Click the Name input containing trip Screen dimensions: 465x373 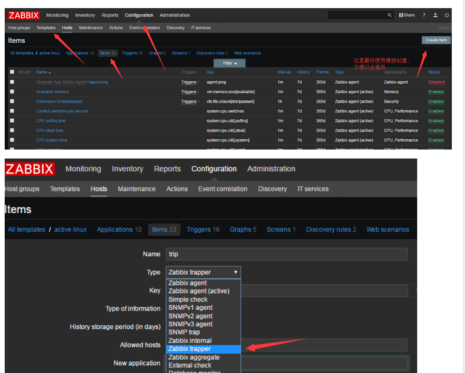click(x=286, y=254)
